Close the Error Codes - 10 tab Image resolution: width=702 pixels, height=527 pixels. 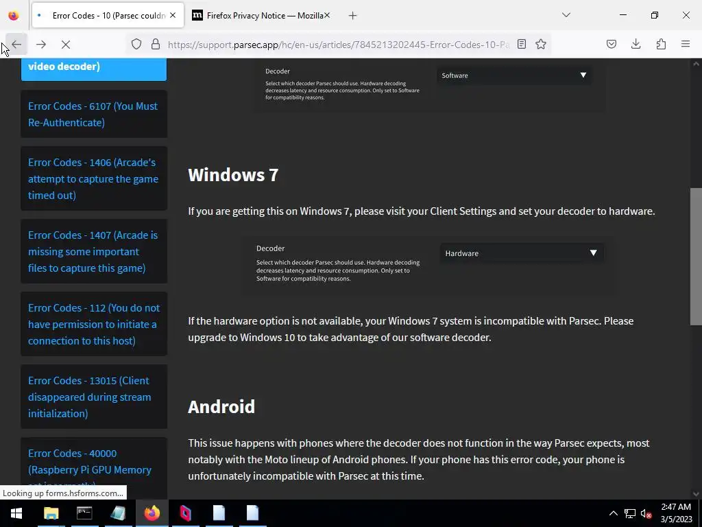click(x=173, y=15)
